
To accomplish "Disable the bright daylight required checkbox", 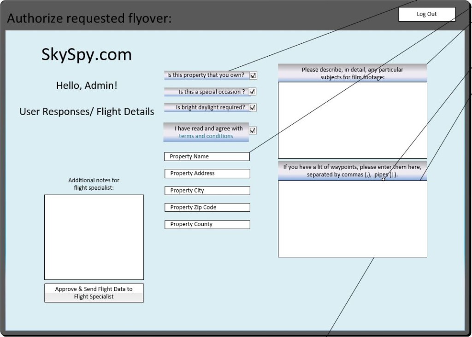I will [252, 108].
